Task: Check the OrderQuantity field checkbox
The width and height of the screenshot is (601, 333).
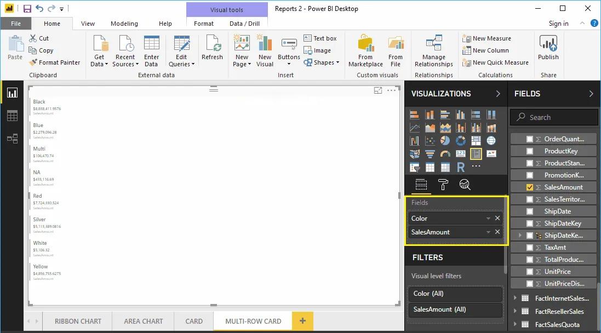Action: coord(529,139)
